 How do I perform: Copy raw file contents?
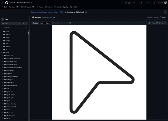(157, 23)
